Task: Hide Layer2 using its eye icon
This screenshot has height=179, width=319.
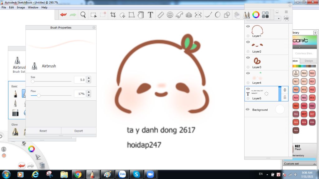Action: pos(248,42)
